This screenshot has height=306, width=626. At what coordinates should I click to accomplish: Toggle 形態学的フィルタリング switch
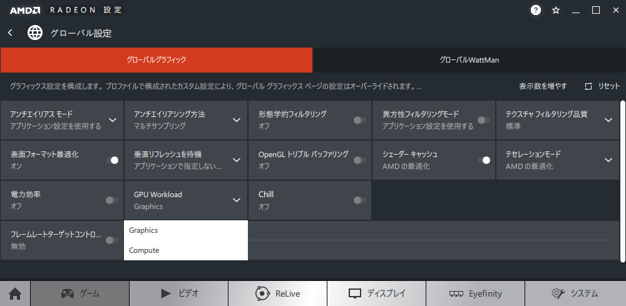click(360, 120)
